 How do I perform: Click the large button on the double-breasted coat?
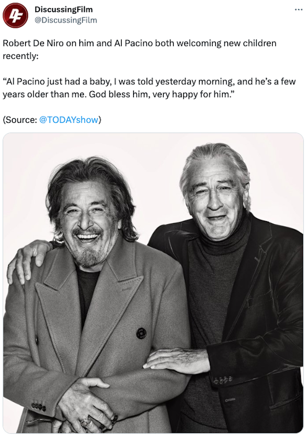click(x=141, y=333)
